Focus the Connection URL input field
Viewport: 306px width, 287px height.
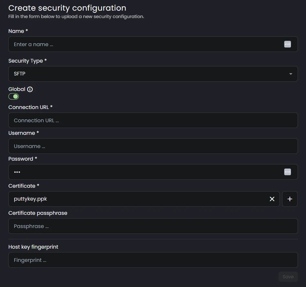(153, 120)
